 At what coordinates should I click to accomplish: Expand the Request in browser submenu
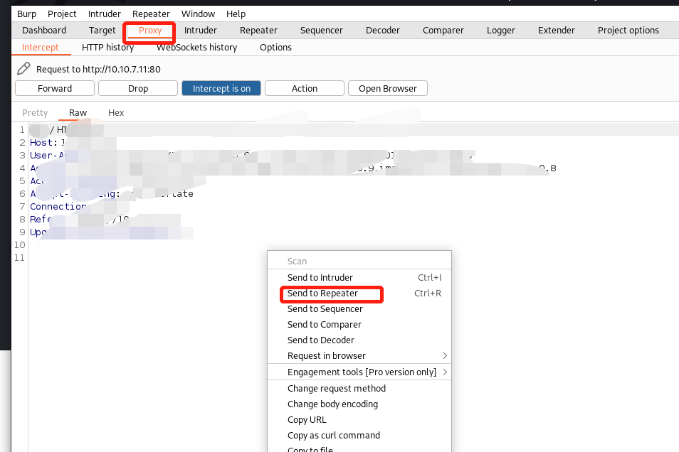[446, 356]
